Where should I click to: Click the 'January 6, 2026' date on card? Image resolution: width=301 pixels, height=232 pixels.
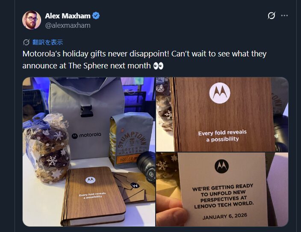224,216
